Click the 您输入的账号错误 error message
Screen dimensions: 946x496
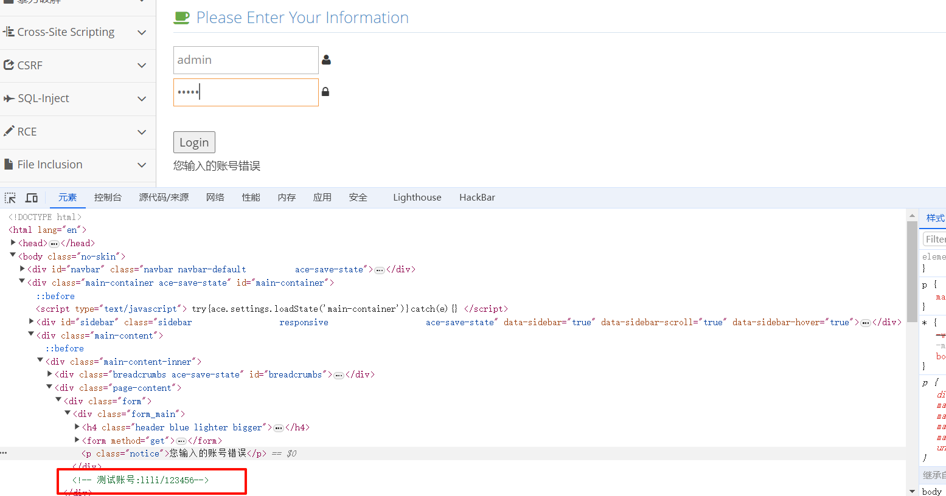coord(217,166)
